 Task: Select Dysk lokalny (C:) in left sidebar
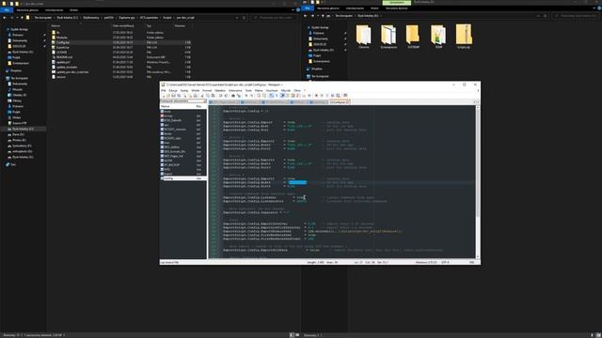23,129
